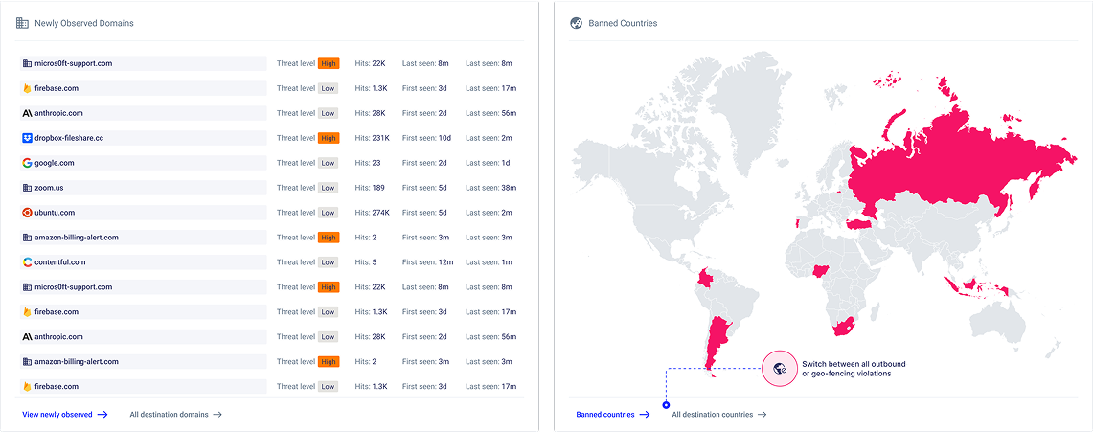
Task: Click the Hits: 5 value for contentful.com
Action: (x=366, y=262)
